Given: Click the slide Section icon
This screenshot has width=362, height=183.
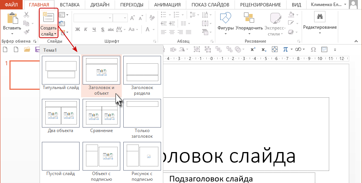Looking at the screenshot, I should tap(62, 32).
